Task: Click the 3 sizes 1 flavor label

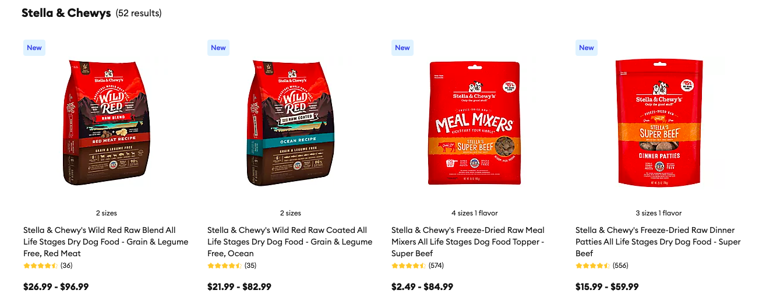Action: pos(658,213)
